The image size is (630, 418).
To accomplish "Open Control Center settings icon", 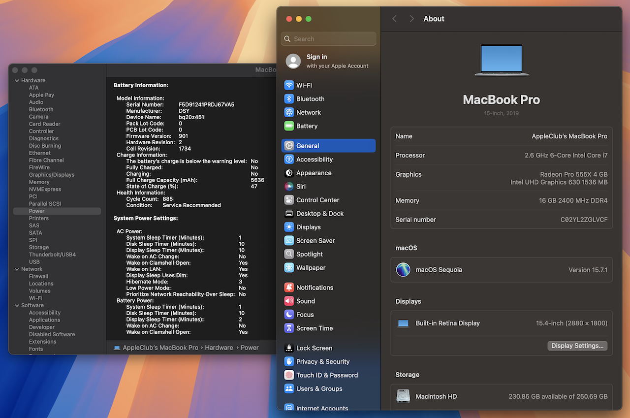I will 289,200.
